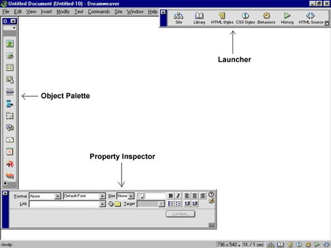
Task: Open the HTML Source inspector
Action: pos(311,18)
